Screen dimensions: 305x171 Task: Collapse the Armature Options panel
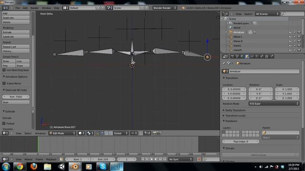[15, 77]
